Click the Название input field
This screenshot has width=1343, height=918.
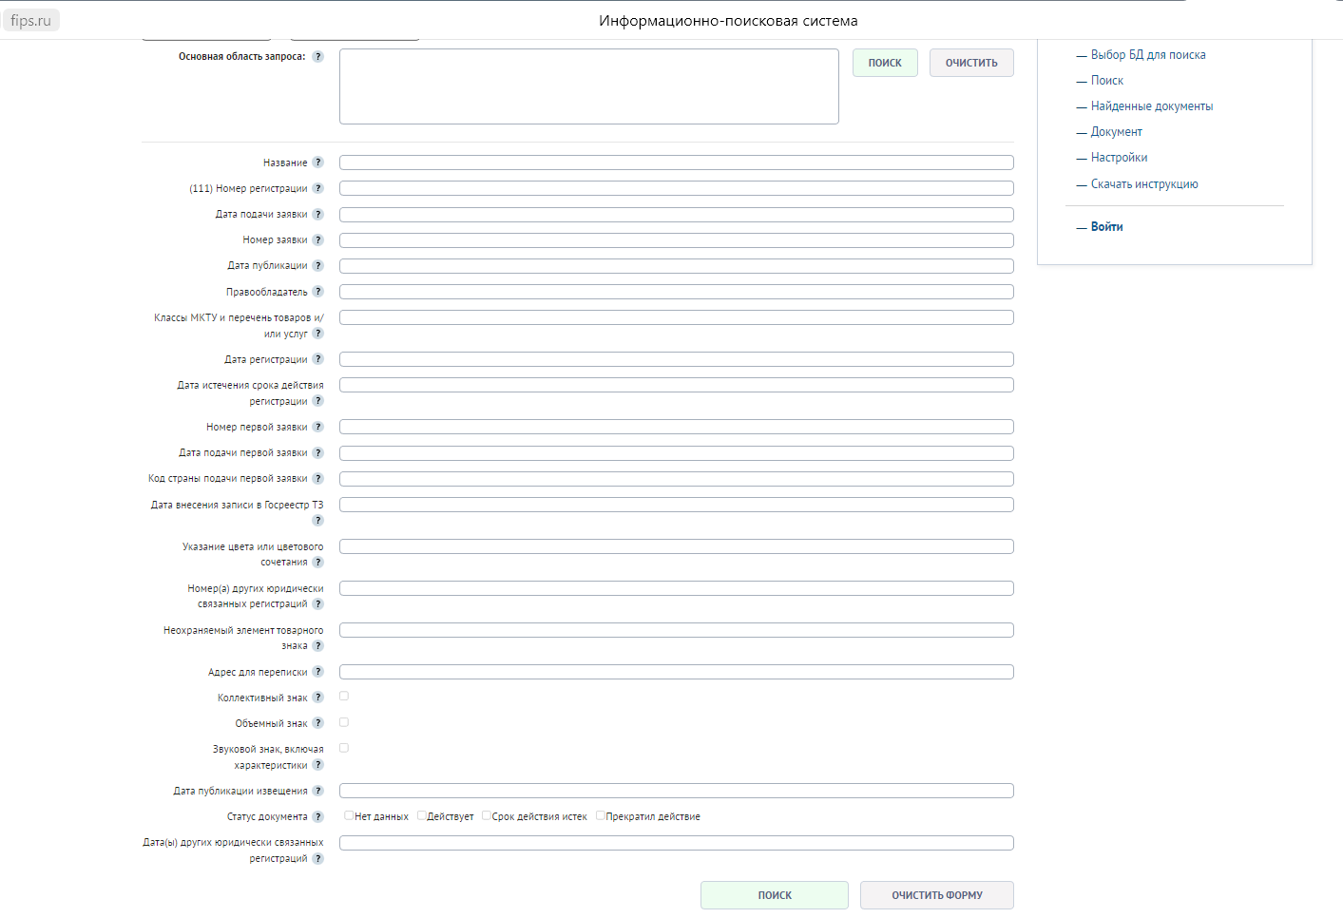point(677,163)
